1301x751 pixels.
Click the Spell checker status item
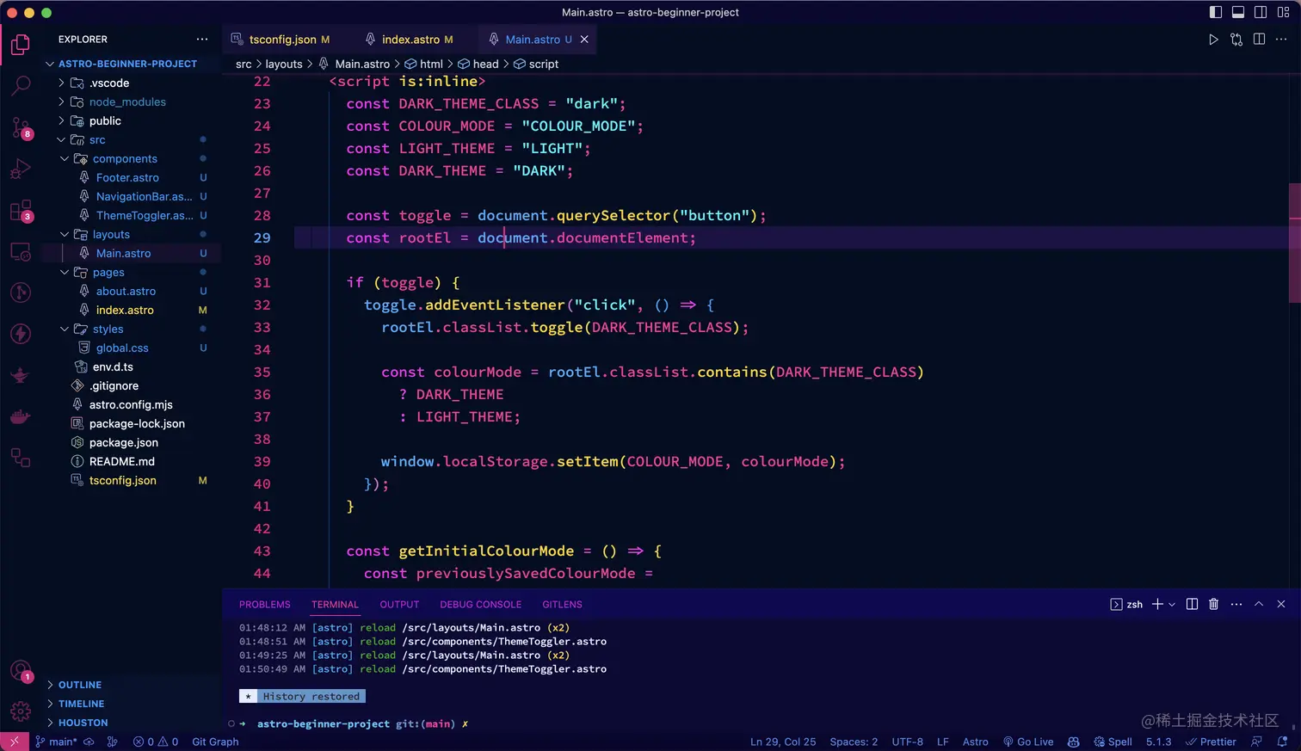[1113, 742]
